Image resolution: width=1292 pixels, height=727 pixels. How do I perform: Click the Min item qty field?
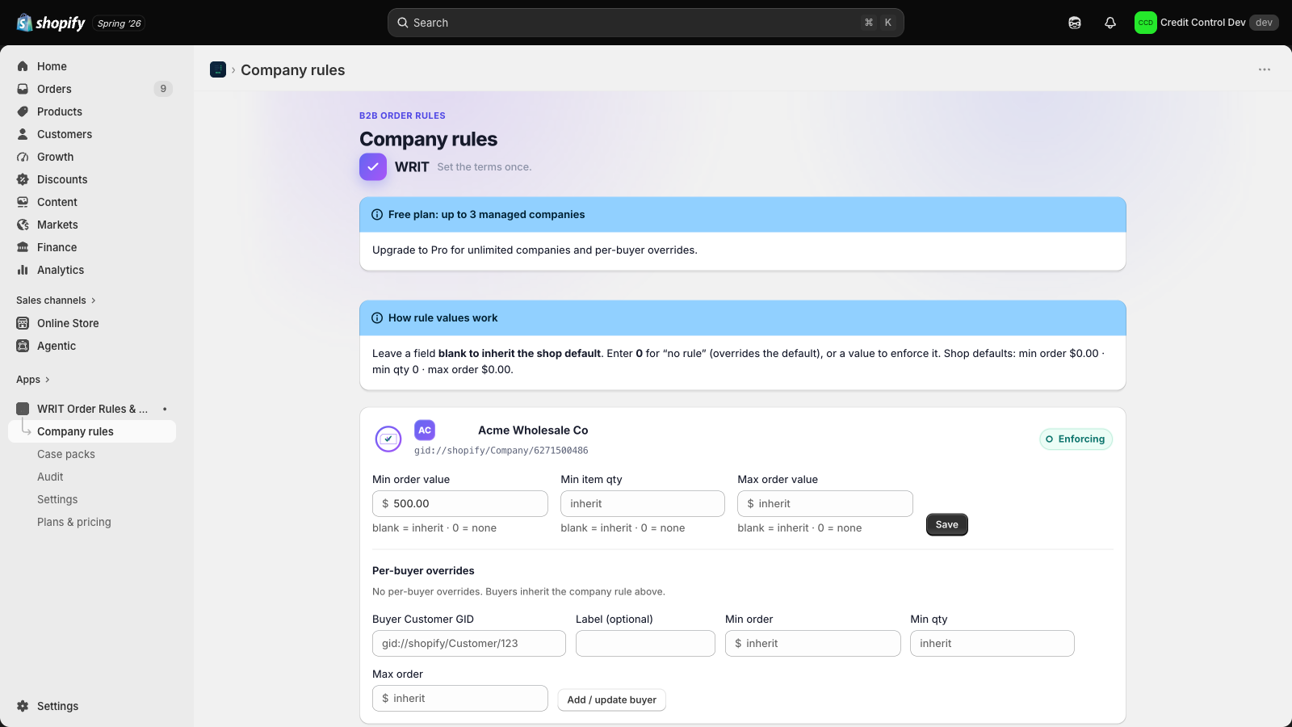(x=643, y=503)
